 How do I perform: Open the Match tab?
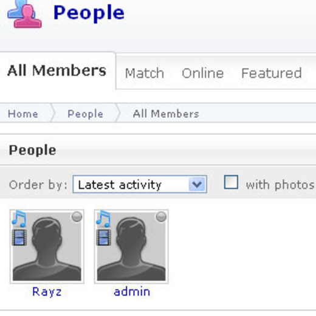145,73
